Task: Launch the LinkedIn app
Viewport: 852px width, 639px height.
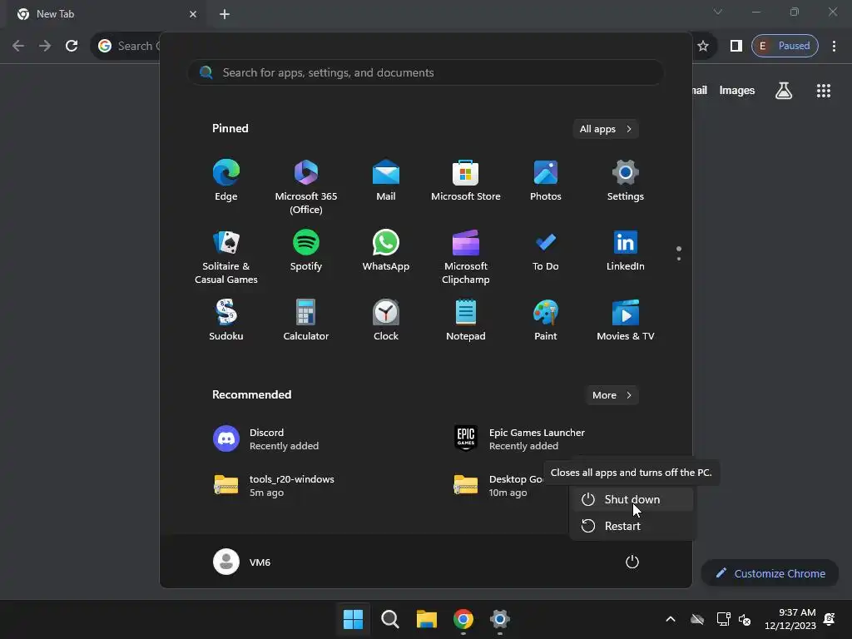Action: 626,250
